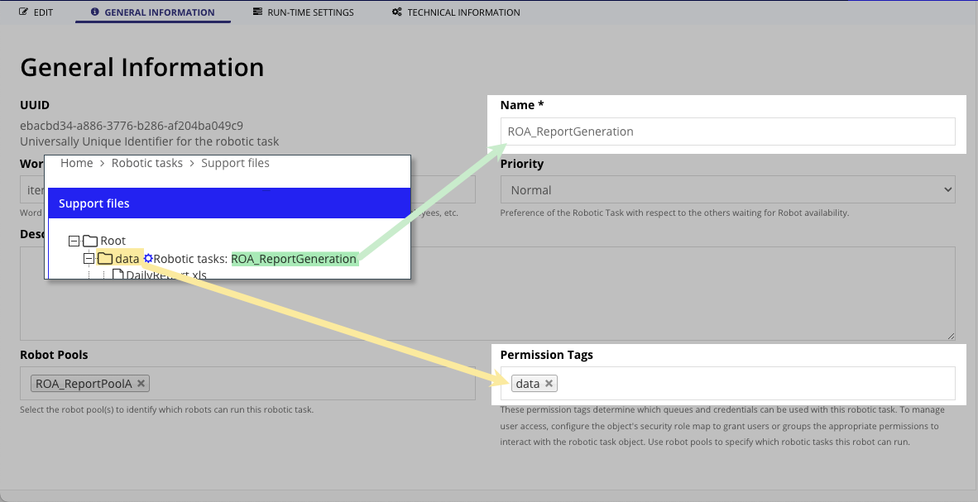Click the info icon beside GENERAL INFORMATION

(94, 12)
